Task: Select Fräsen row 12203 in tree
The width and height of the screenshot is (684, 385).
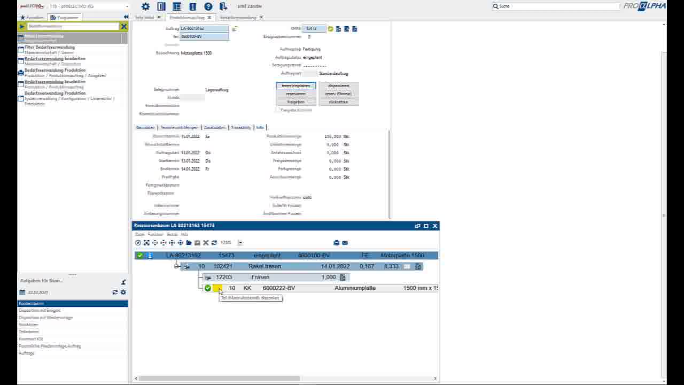Action: tap(275, 277)
